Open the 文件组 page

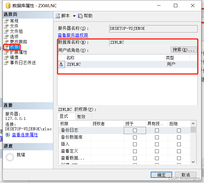[17, 31]
